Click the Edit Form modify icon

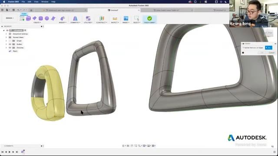[63, 18]
